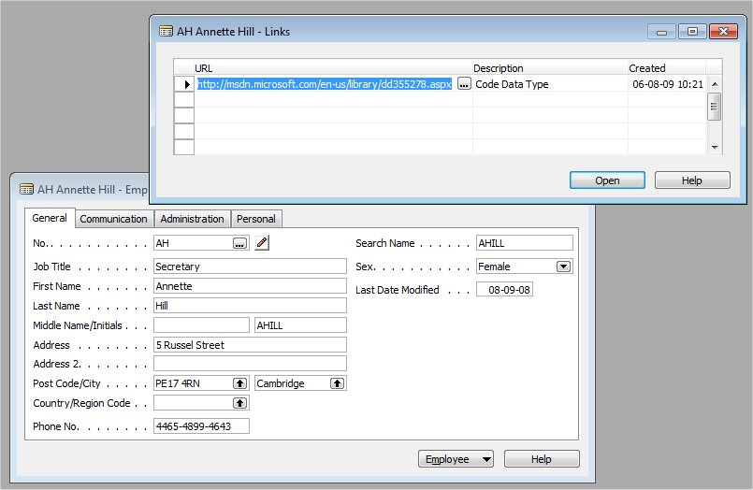Image resolution: width=753 pixels, height=490 pixels.
Task: Open the Sex dropdown list
Action: [x=563, y=267]
